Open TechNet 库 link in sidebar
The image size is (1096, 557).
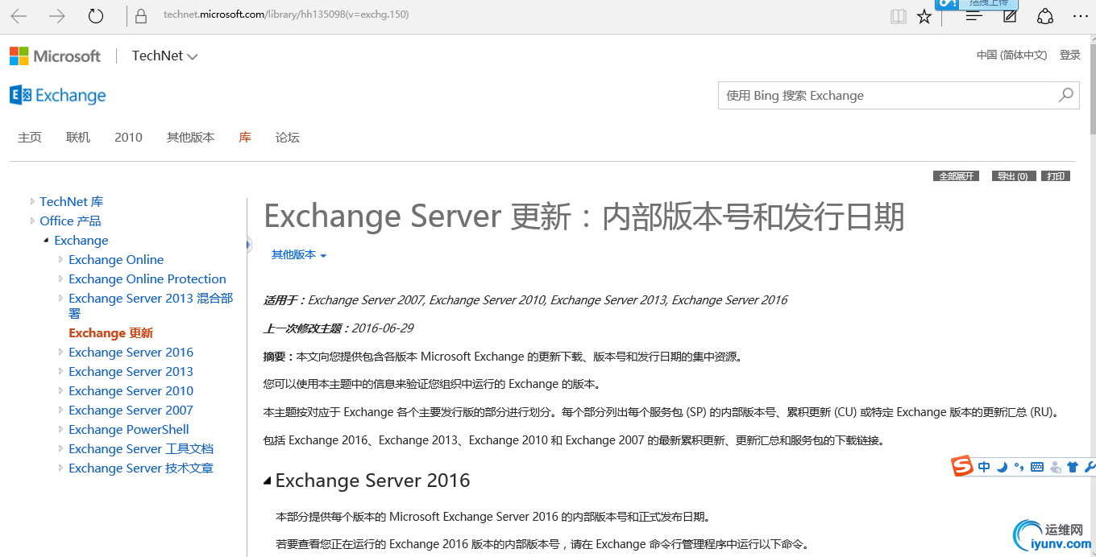tap(72, 201)
